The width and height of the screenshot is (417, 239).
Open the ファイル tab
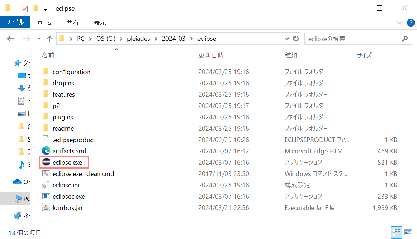coord(15,22)
